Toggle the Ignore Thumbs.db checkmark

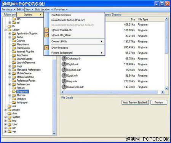[x=46, y=30]
